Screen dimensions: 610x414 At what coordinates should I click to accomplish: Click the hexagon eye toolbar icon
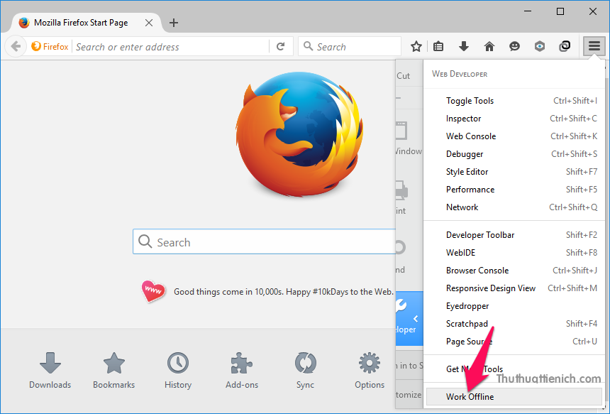[x=540, y=47]
